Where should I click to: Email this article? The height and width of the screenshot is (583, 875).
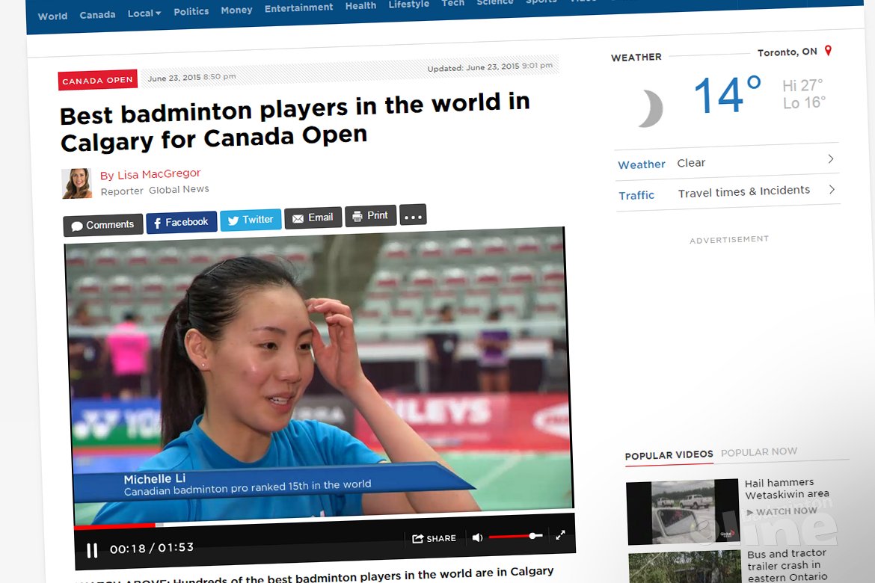coord(313,218)
